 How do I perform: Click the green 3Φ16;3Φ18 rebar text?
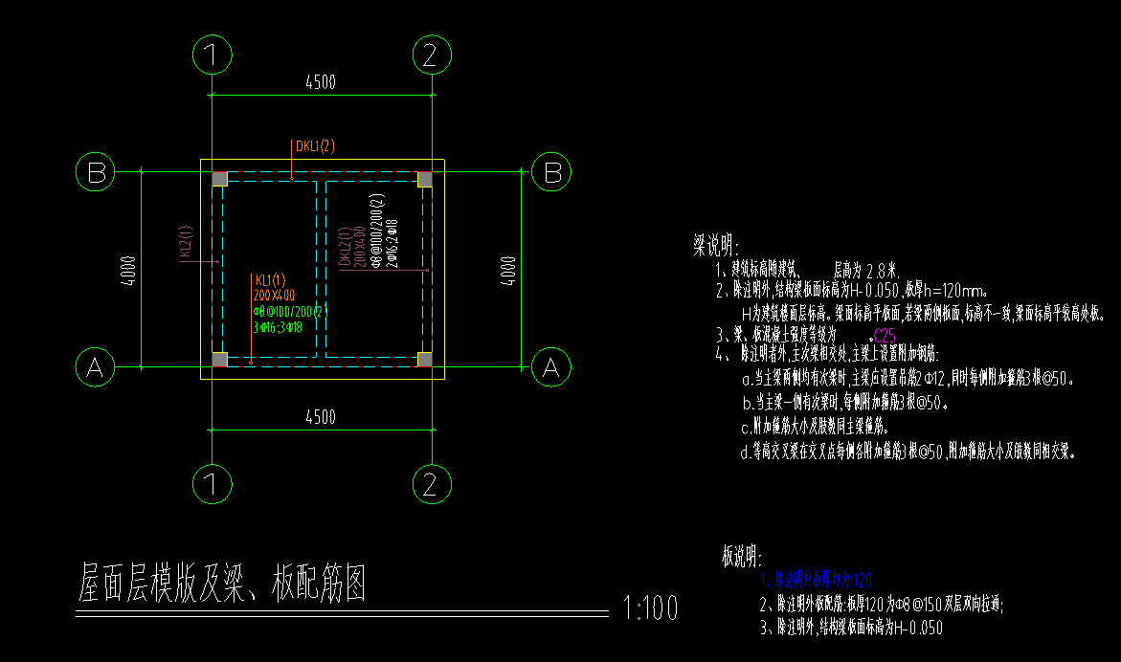[x=278, y=328]
